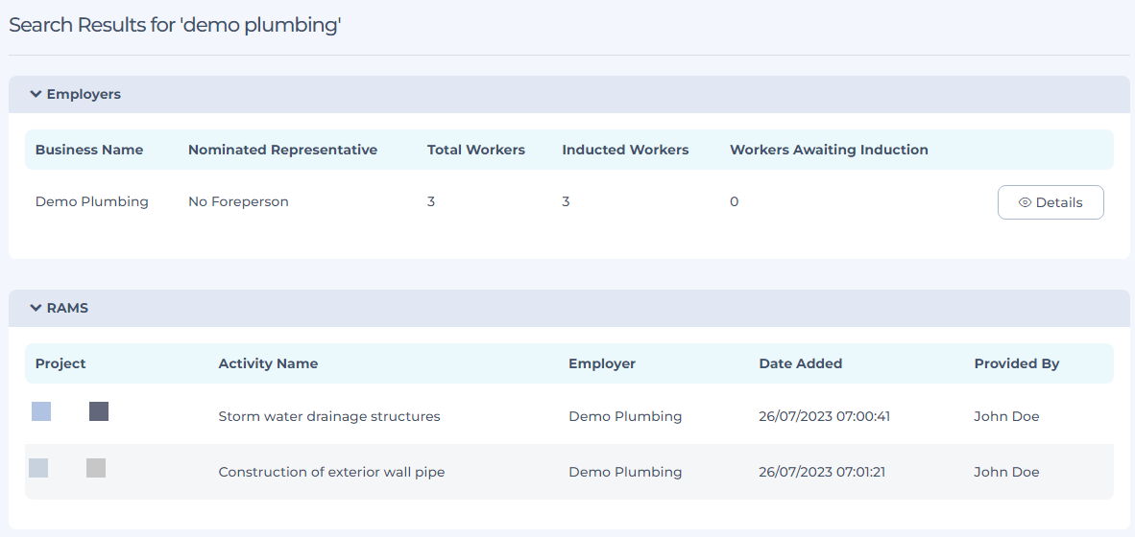Click the light blue square in Storm water row
1135x537 pixels.
(41, 411)
